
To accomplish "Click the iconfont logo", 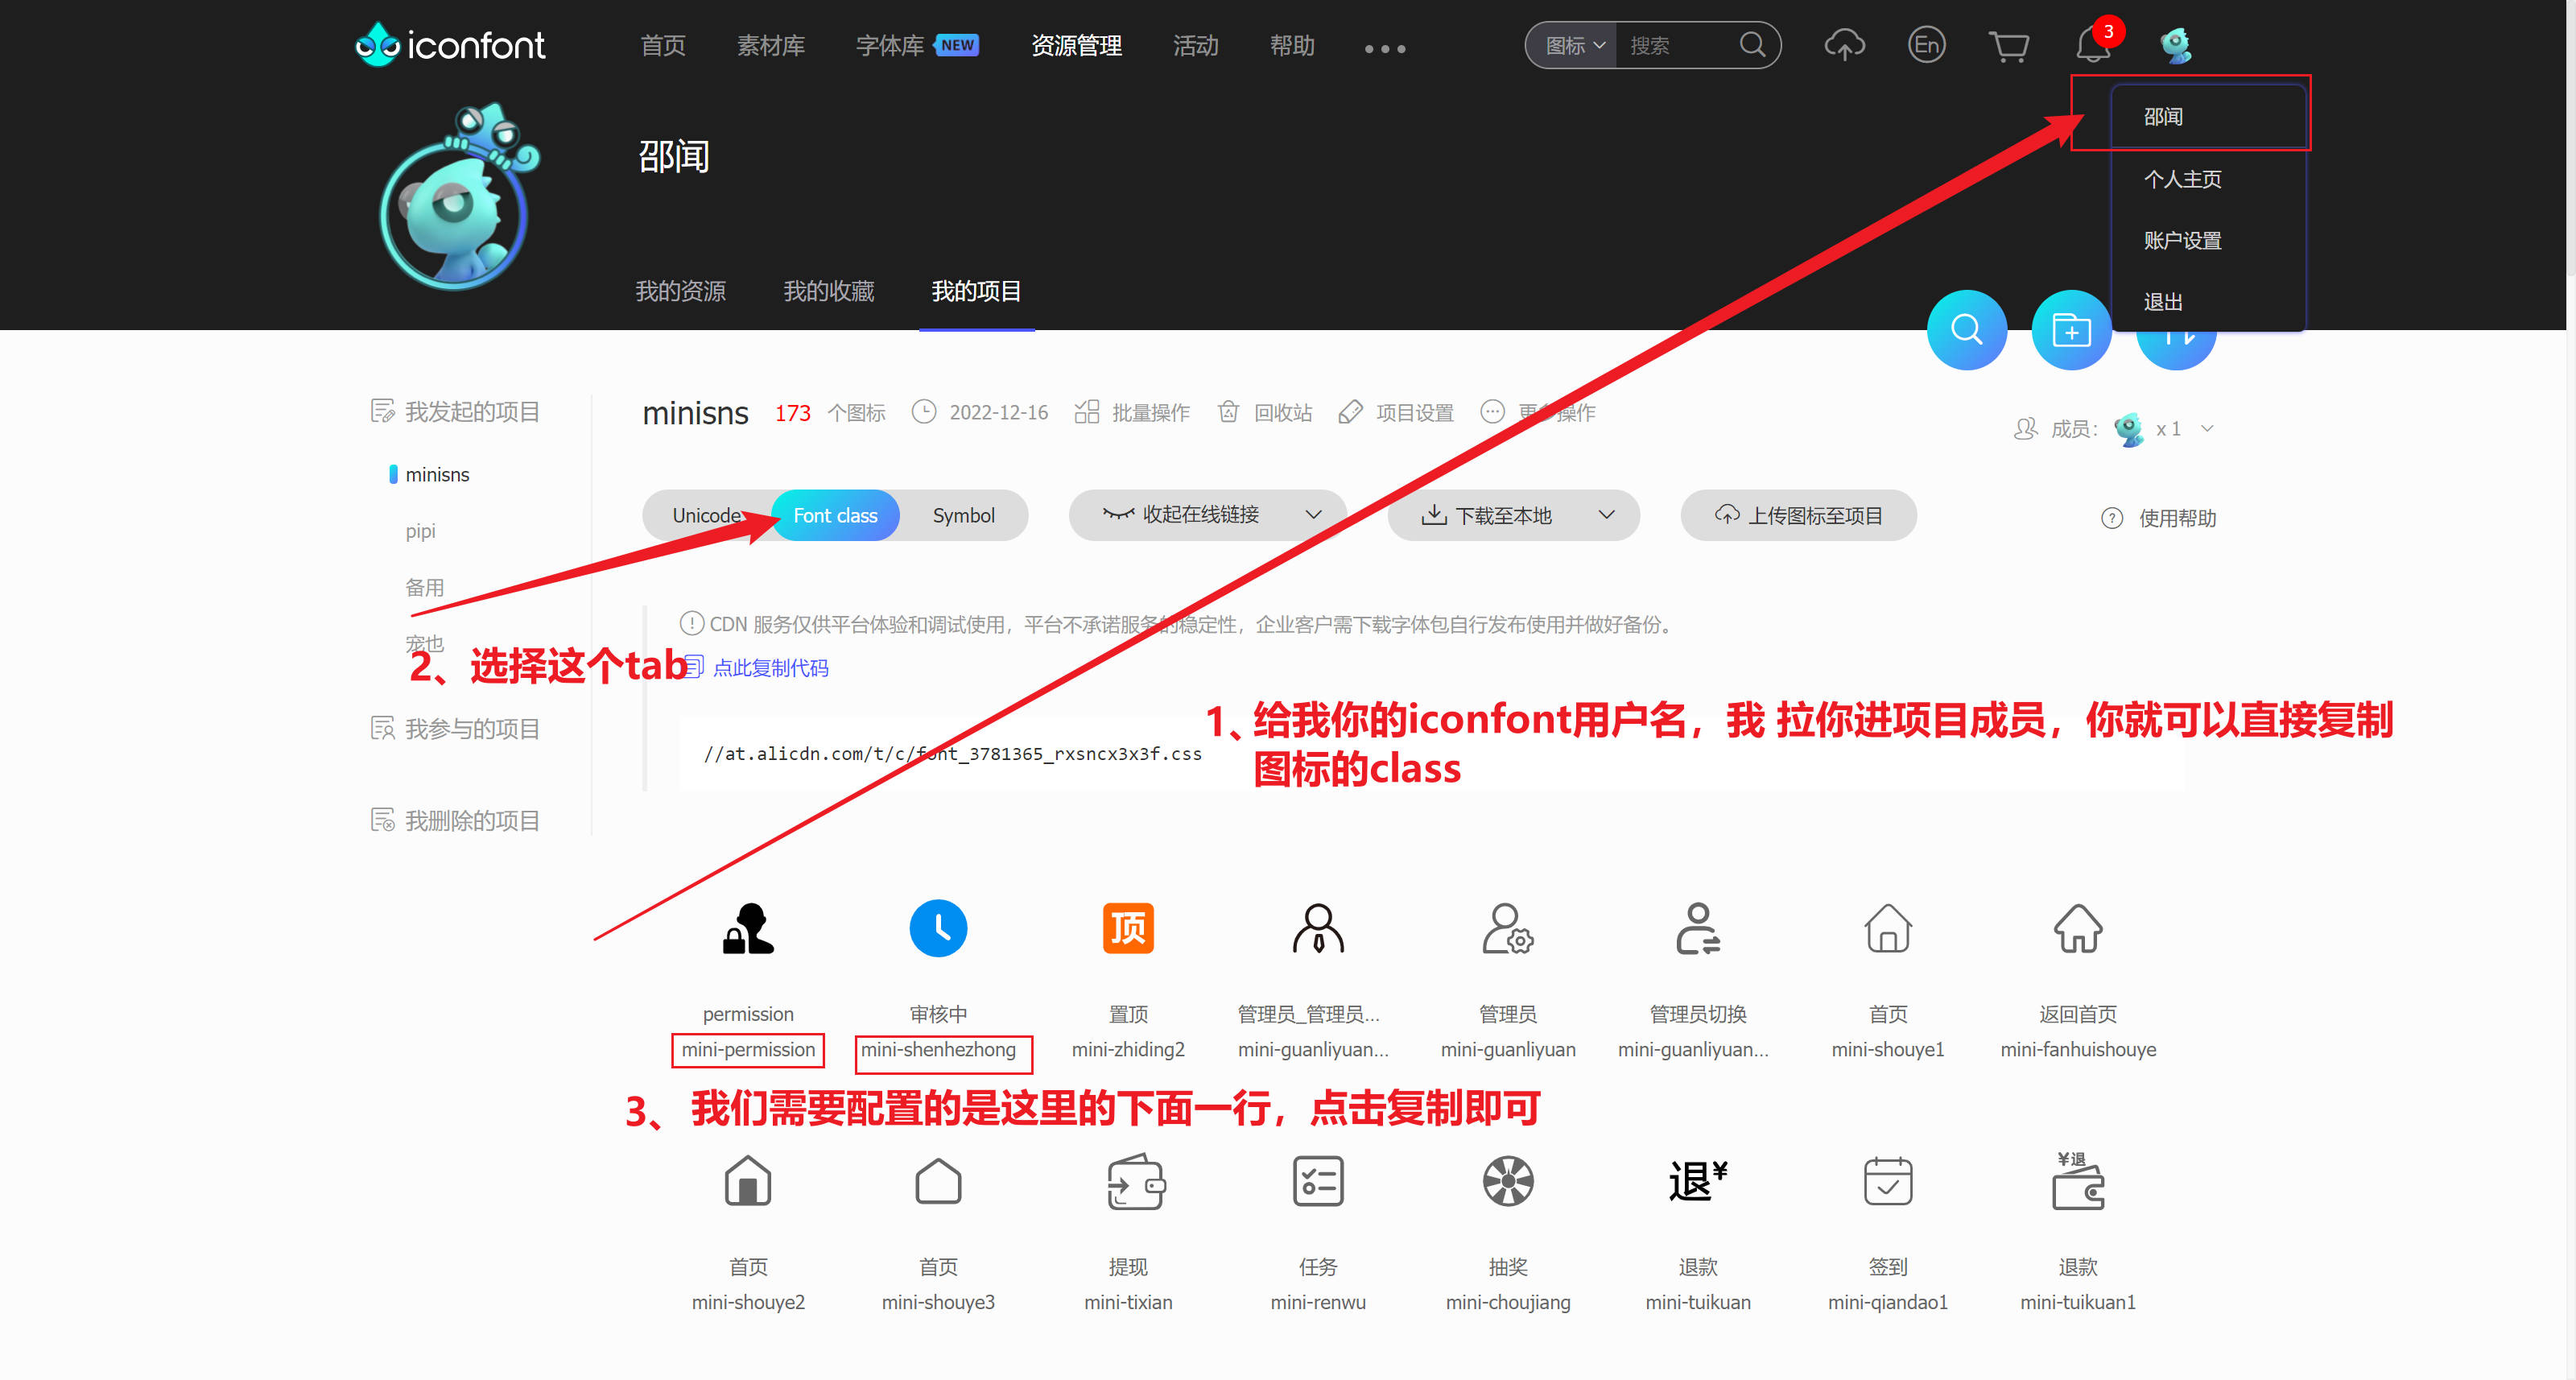I will (x=450, y=45).
